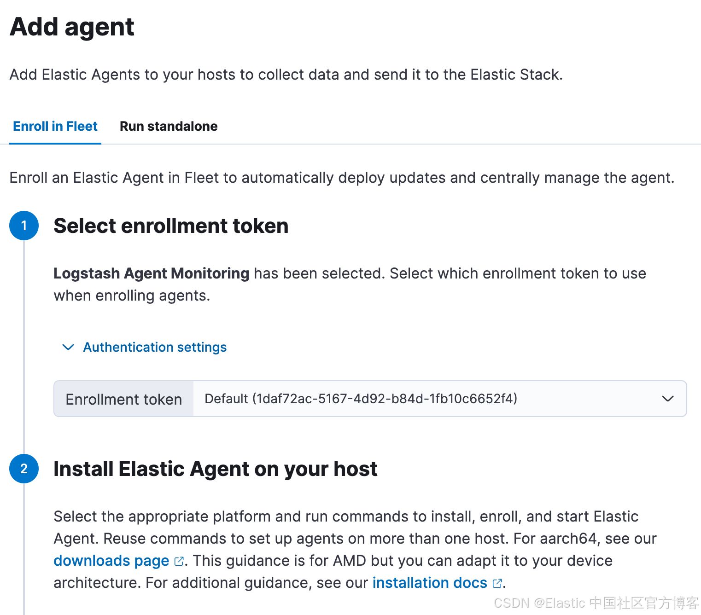Click the Add agent heading
Image resolution: width=701 pixels, height=615 pixels.
tap(72, 27)
